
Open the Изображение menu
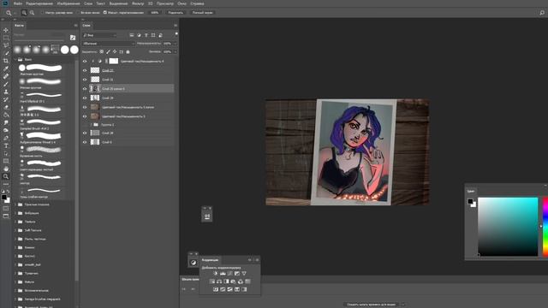tap(68, 3)
